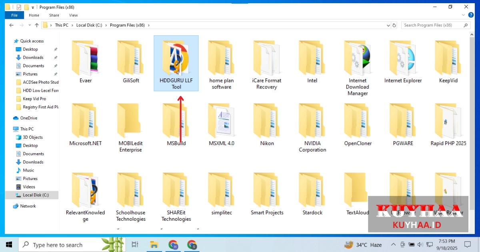Open the Recent locations dropdown arrow

(x=29, y=25)
